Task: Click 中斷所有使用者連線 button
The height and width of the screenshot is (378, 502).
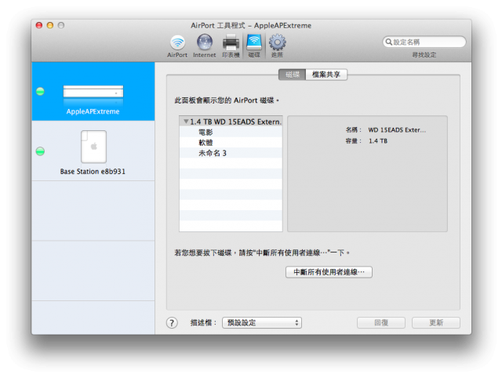Action: [329, 272]
